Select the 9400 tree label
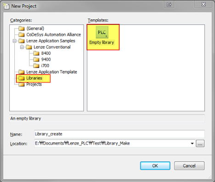Image resolution: width=215 pixels, height=182 pixels. (46, 60)
